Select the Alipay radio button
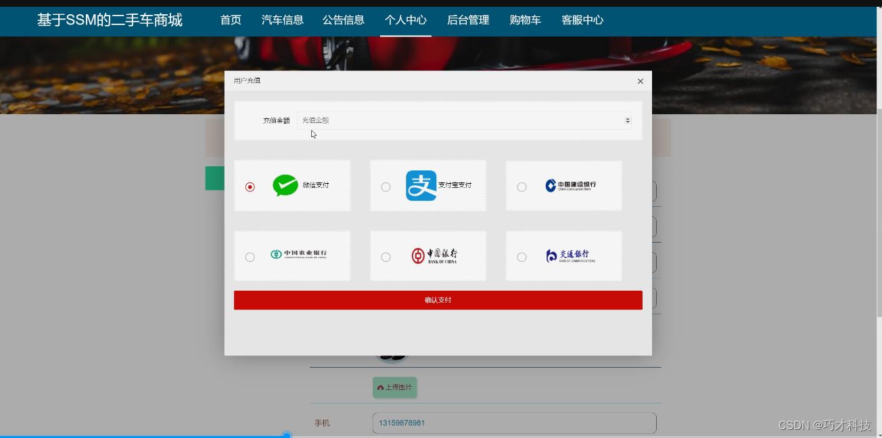This screenshot has height=438, width=882. [386, 187]
